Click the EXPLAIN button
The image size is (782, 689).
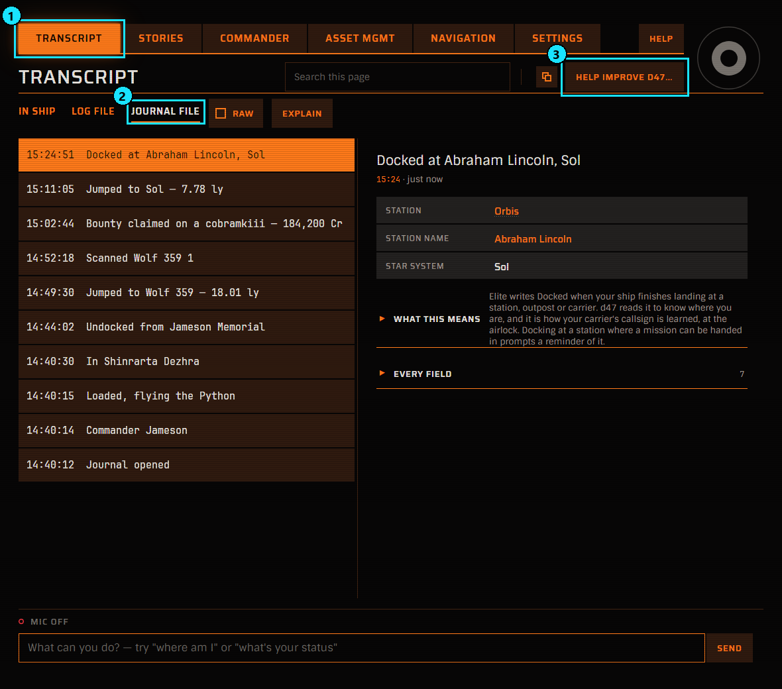[x=302, y=113]
